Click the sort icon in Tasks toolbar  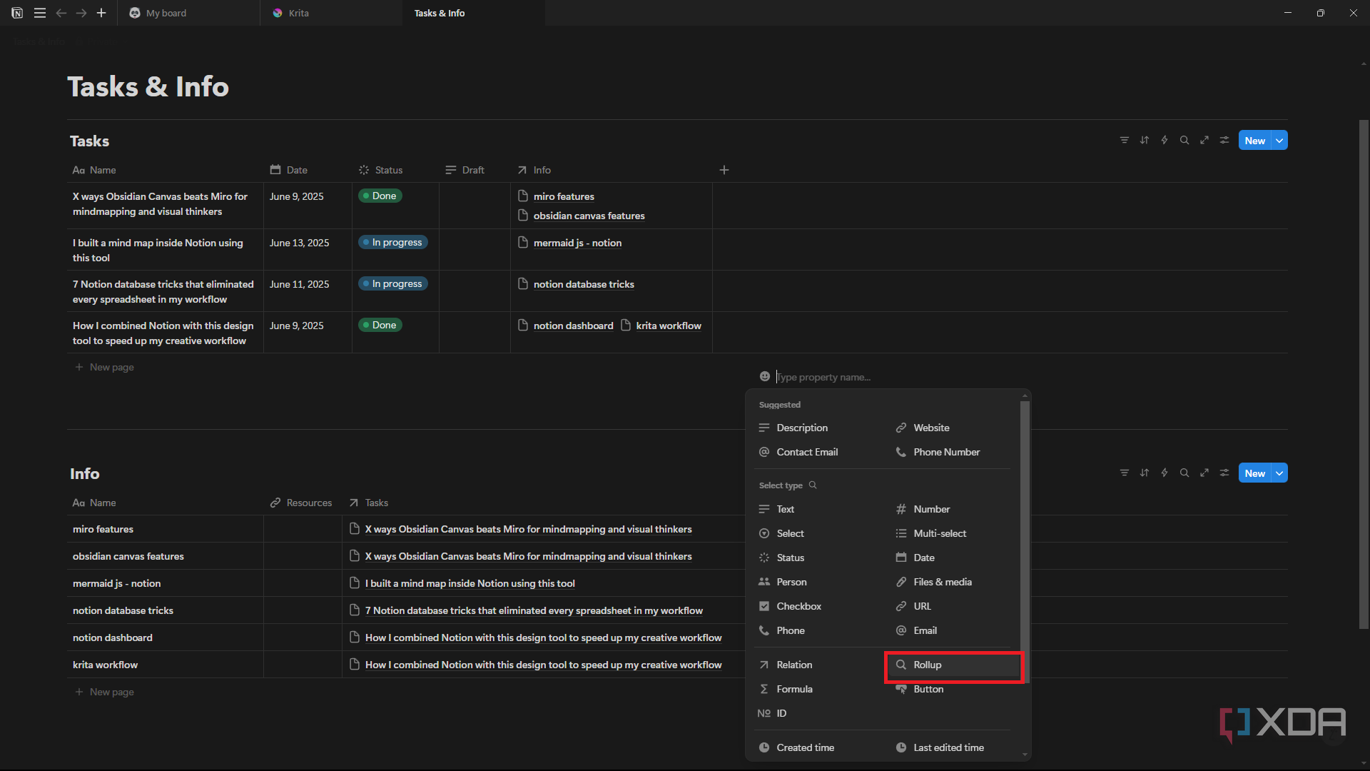pos(1144,141)
